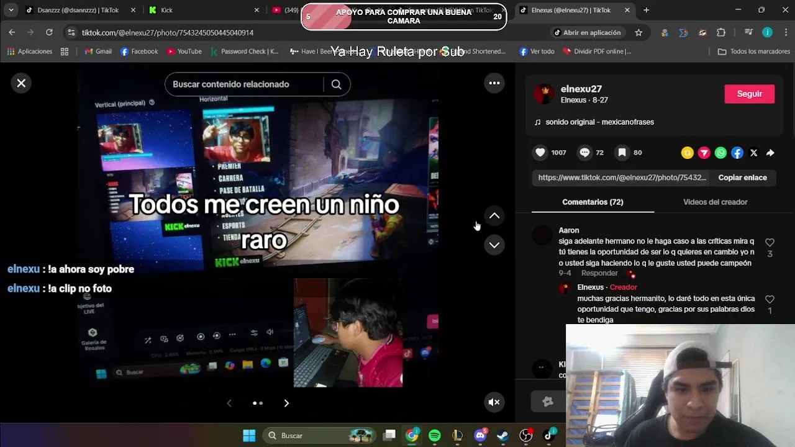
Task: Like Aaron's comment
Action: (770, 243)
